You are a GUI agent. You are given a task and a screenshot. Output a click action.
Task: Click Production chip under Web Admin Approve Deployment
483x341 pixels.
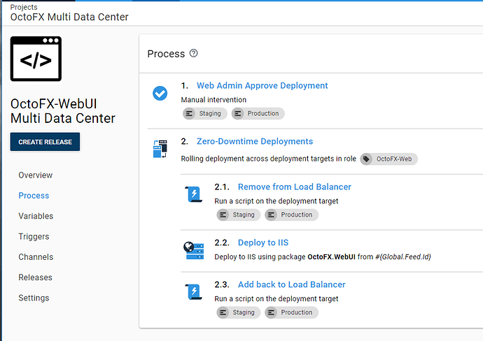click(258, 113)
